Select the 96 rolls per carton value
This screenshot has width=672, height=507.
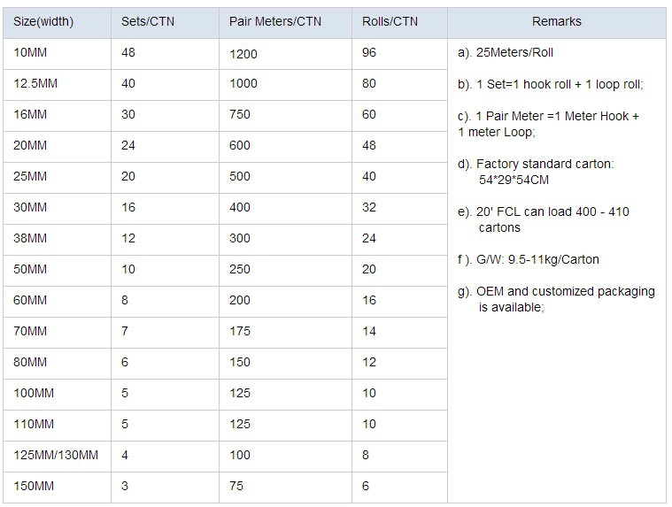(x=369, y=53)
